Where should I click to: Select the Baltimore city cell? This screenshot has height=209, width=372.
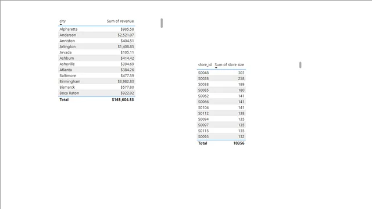click(x=68, y=75)
